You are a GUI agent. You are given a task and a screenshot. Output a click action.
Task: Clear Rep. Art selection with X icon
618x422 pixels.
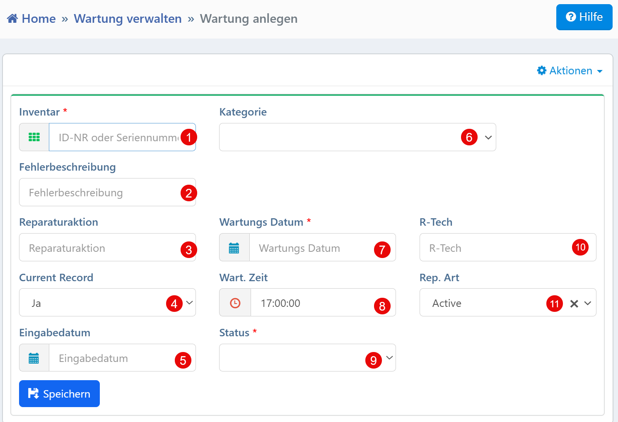click(x=574, y=304)
